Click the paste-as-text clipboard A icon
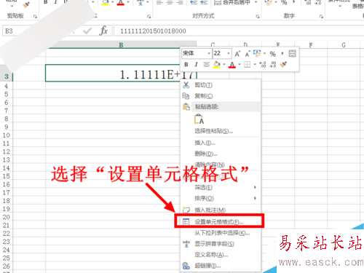 tap(199, 119)
